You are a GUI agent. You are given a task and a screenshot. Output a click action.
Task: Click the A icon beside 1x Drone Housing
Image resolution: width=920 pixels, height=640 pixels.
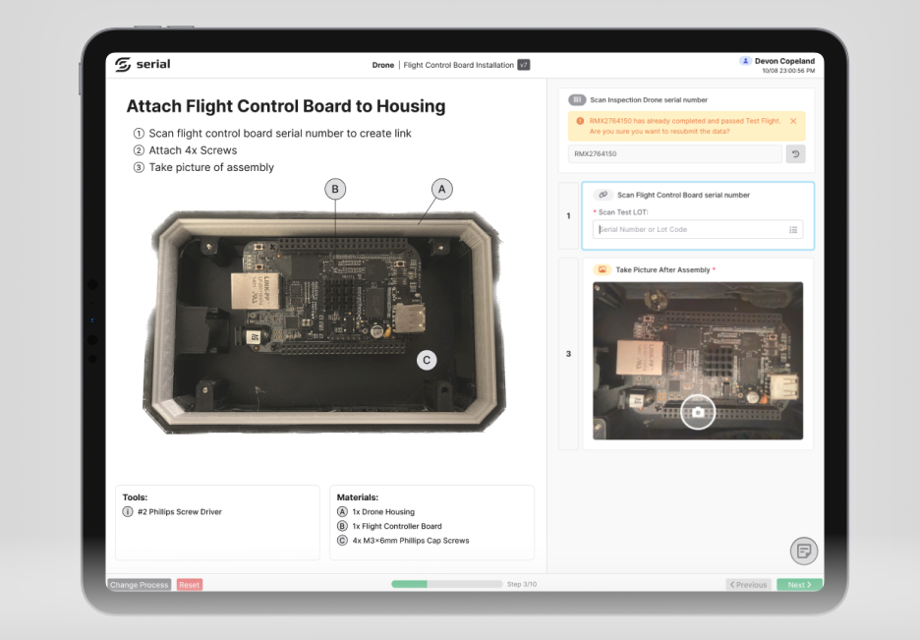[342, 511]
